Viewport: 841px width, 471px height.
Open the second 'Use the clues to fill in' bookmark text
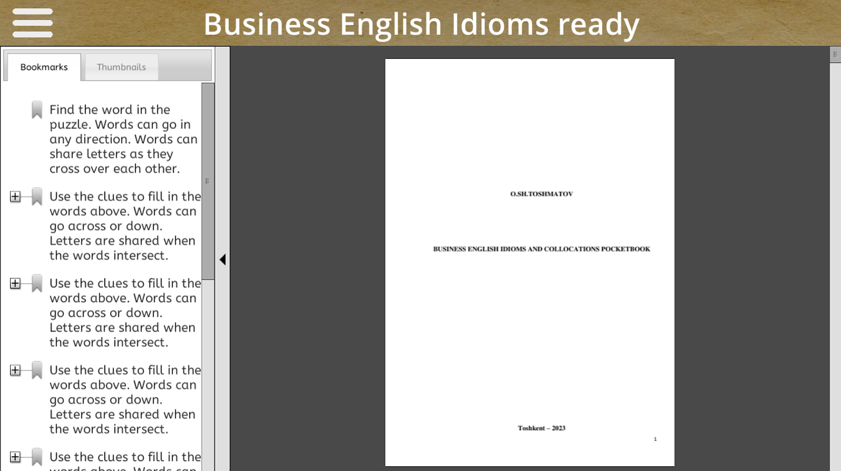click(x=125, y=313)
